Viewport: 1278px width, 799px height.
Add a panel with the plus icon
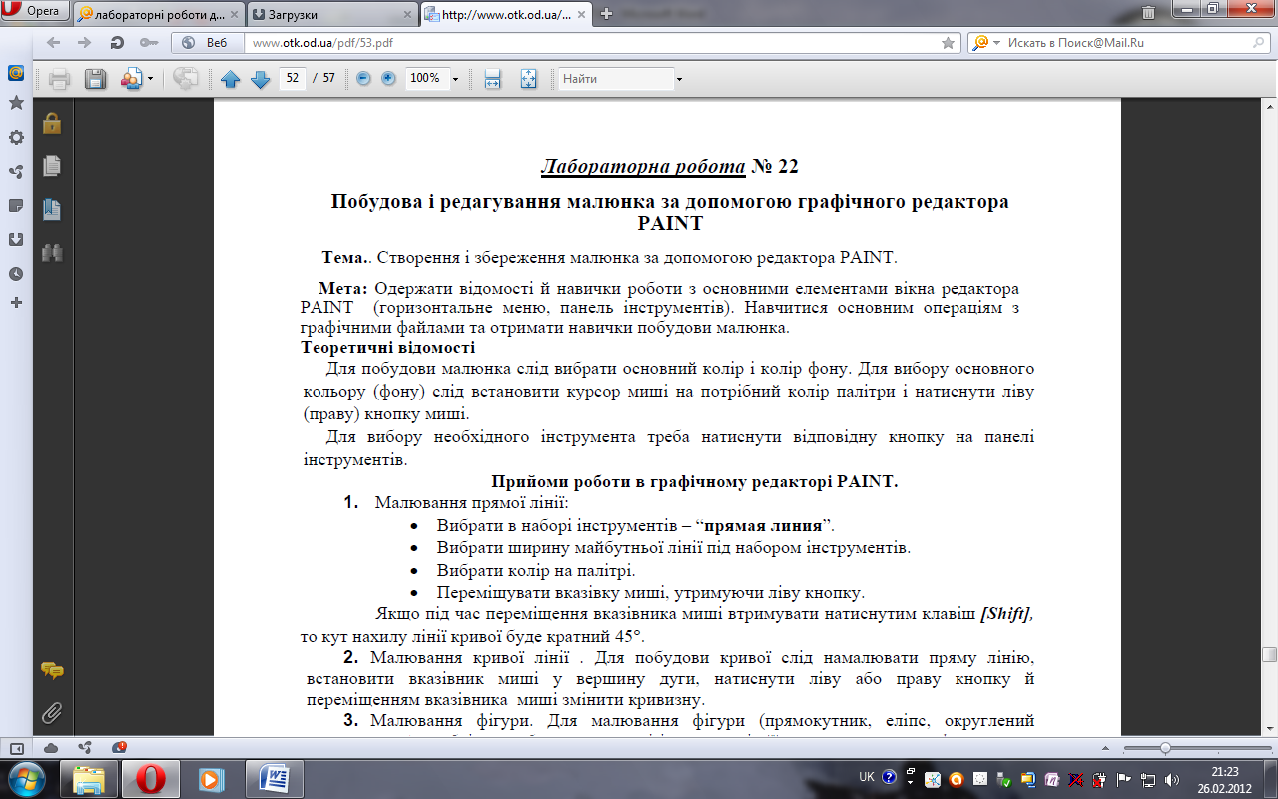(16, 302)
